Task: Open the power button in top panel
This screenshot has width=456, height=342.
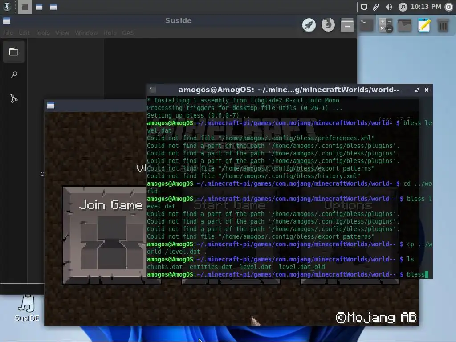Action: pyautogui.click(x=449, y=7)
